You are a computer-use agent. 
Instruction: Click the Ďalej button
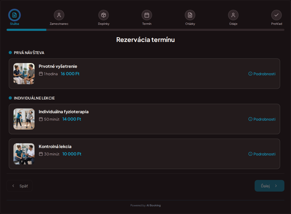(x=269, y=186)
